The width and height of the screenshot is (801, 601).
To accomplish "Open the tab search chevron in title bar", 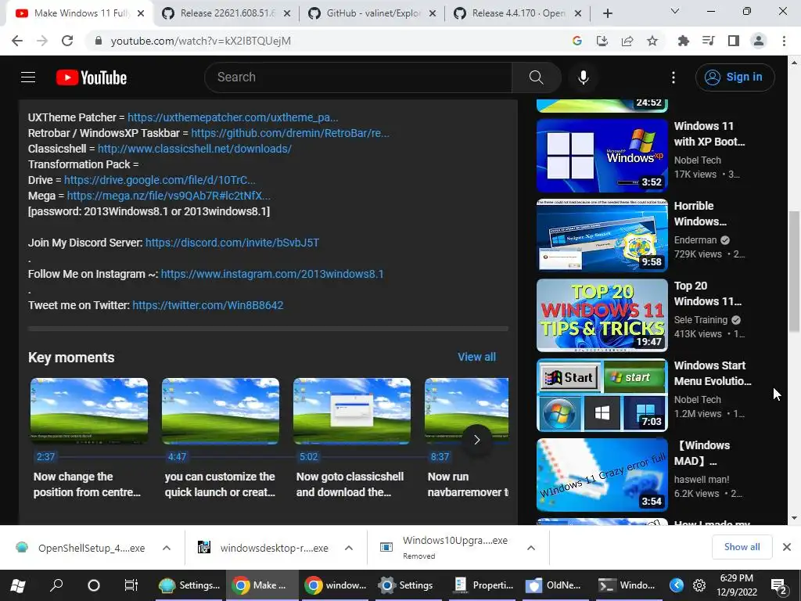I will point(675,11).
